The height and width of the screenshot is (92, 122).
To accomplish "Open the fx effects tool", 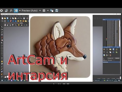I will pyautogui.click(x=11, y=10).
